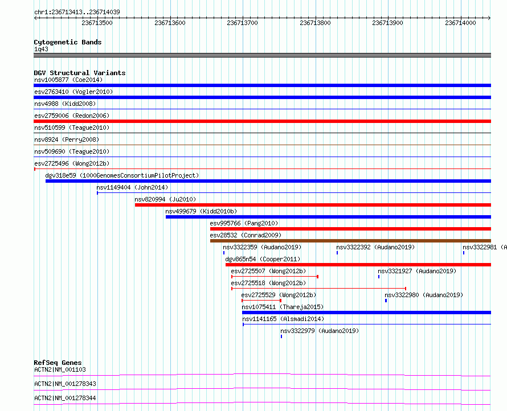507x411 pixels.
Task: Click the 1q43 band label
Action: click(41, 49)
